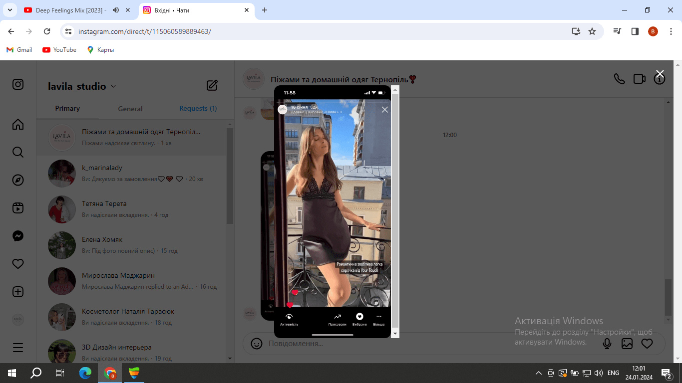This screenshot has width=682, height=383.
Task: Switch the ENG input language
Action: pos(613,373)
